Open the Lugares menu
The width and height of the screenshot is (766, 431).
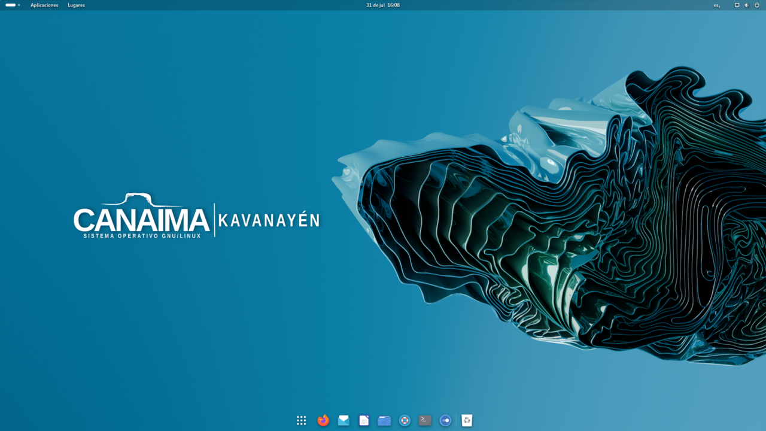coord(76,5)
